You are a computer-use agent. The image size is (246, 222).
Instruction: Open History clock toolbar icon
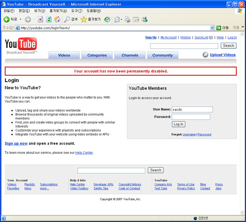point(107,19)
